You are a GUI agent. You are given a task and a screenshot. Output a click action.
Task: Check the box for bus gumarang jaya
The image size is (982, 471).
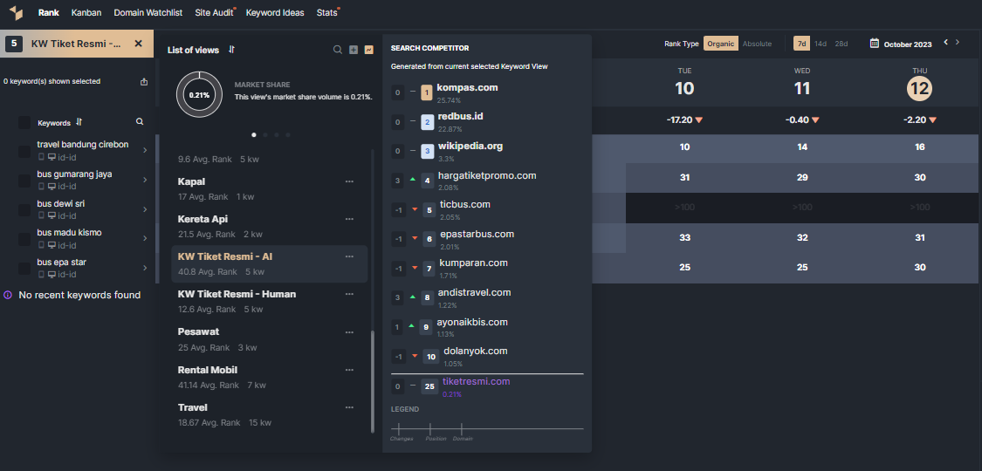(x=24, y=181)
